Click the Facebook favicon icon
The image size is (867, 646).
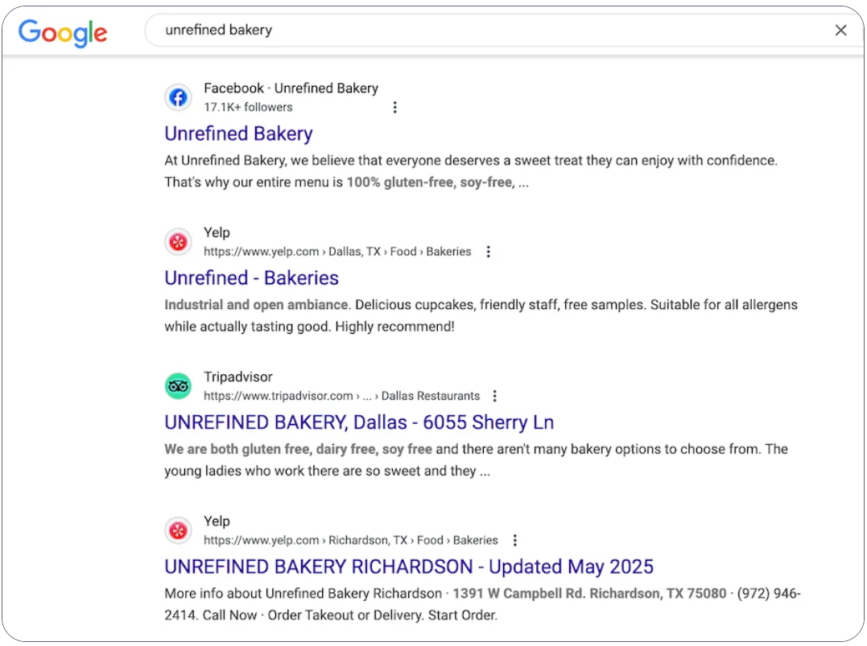pyautogui.click(x=178, y=98)
